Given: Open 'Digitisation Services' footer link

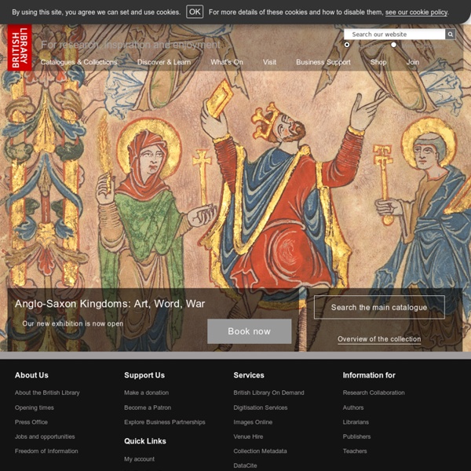Looking at the screenshot, I should (261, 407).
